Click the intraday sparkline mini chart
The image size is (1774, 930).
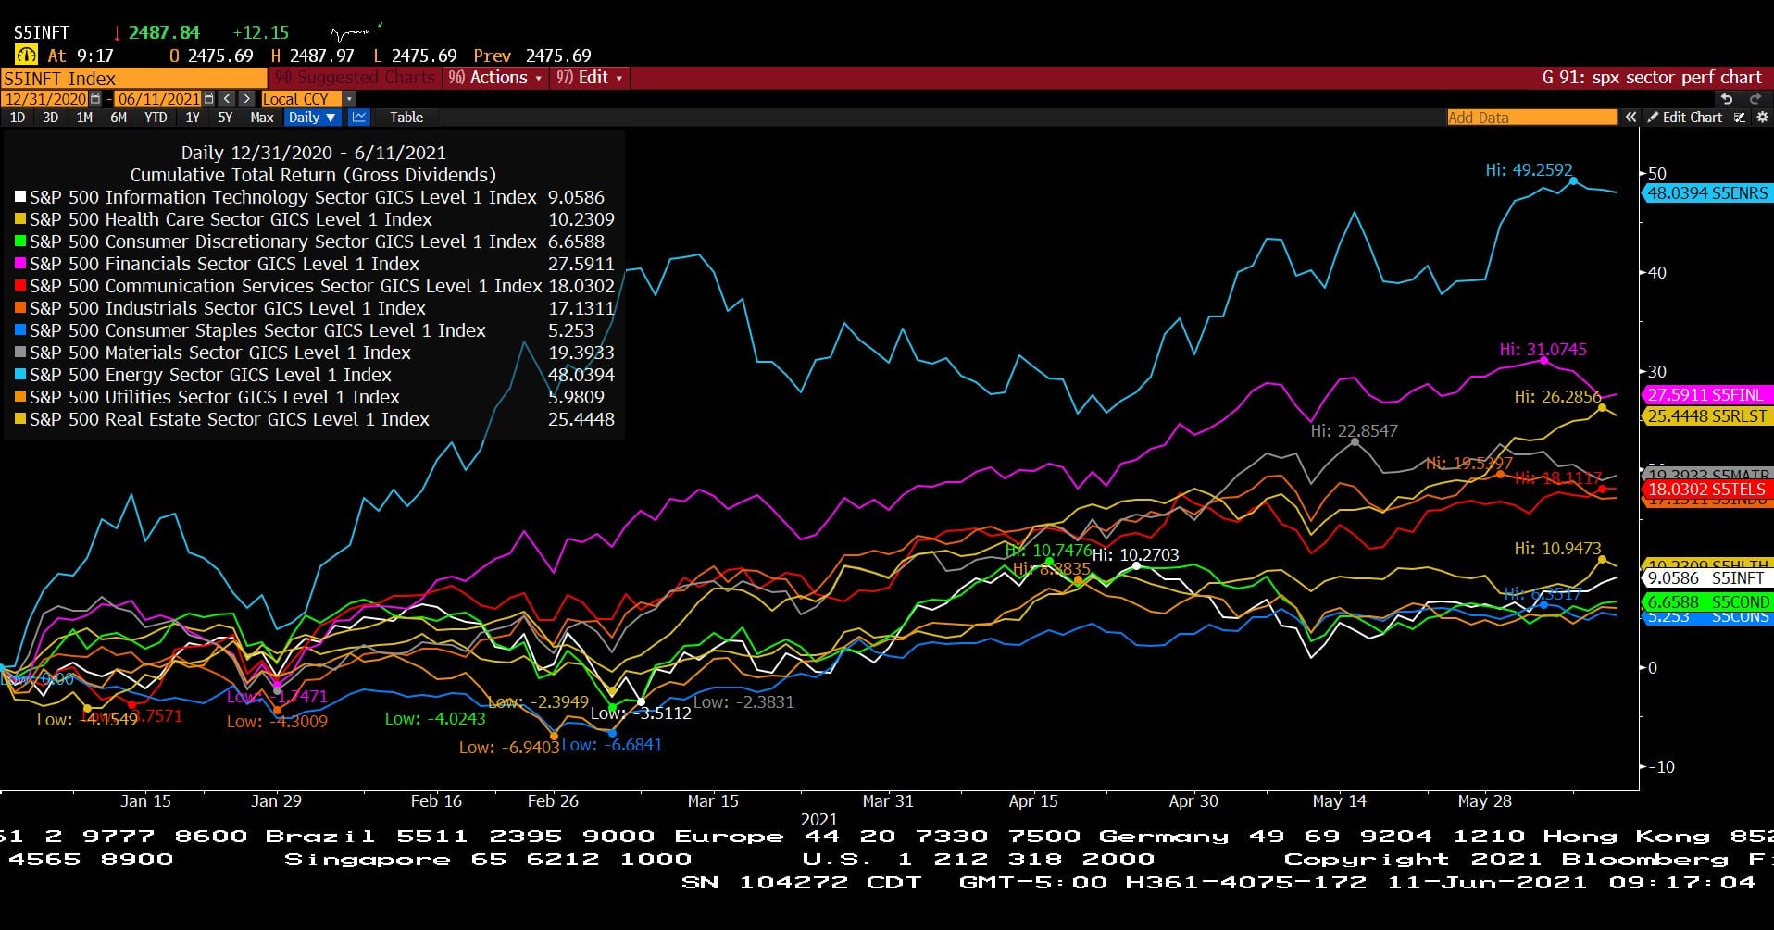point(356,32)
